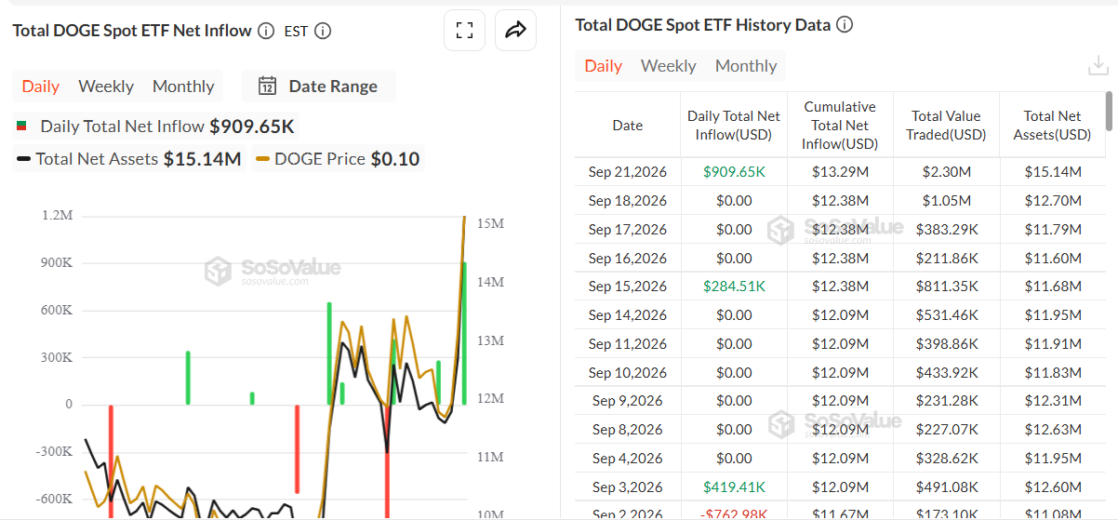The width and height of the screenshot is (1118, 520).
Task: Select the Sep 17,2026 date cell
Action: [x=628, y=230]
